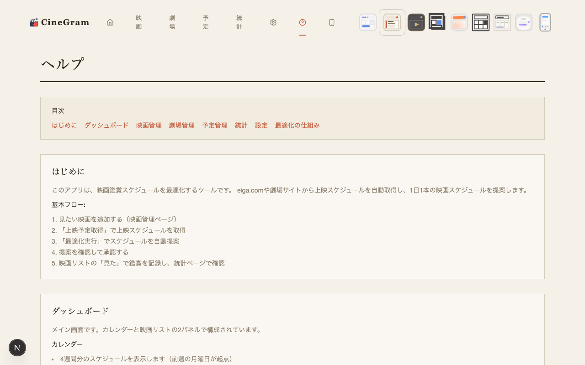Open settings via the gear icon
The height and width of the screenshot is (365, 585).
(273, 22)
